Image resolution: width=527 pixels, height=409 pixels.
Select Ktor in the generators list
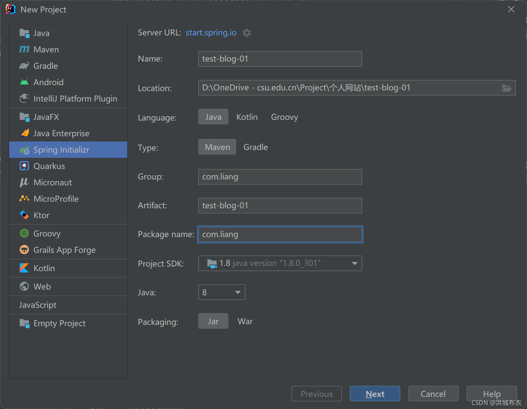coord(68,215)
